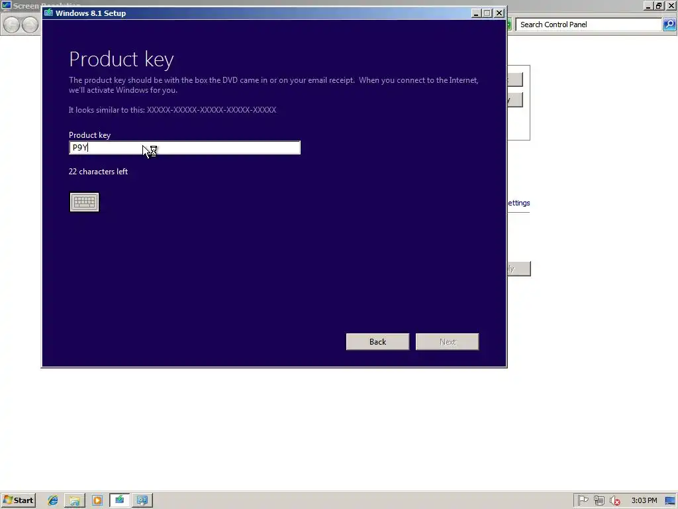The height and width of the screenshot is (509, 678).
Task: Click the muted volume tray icon
Action: tap(614, 500)
